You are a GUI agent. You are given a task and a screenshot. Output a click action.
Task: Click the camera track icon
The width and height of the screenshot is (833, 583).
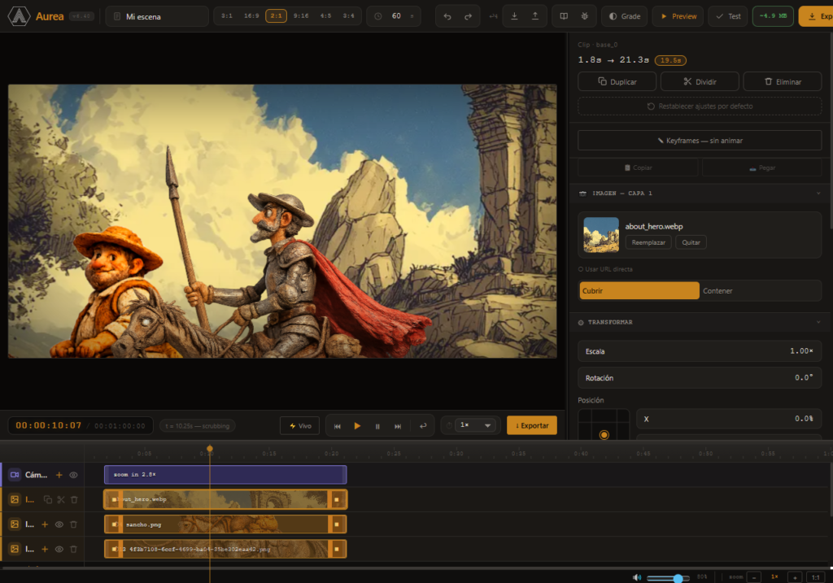click(x=15, y=475)
